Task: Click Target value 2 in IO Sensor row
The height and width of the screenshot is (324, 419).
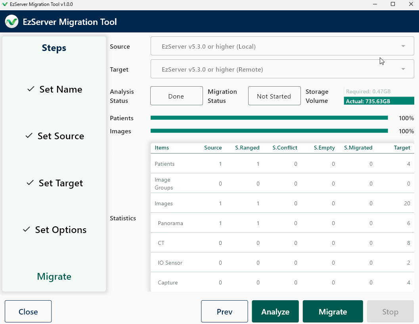Action: tap(408, 263)
